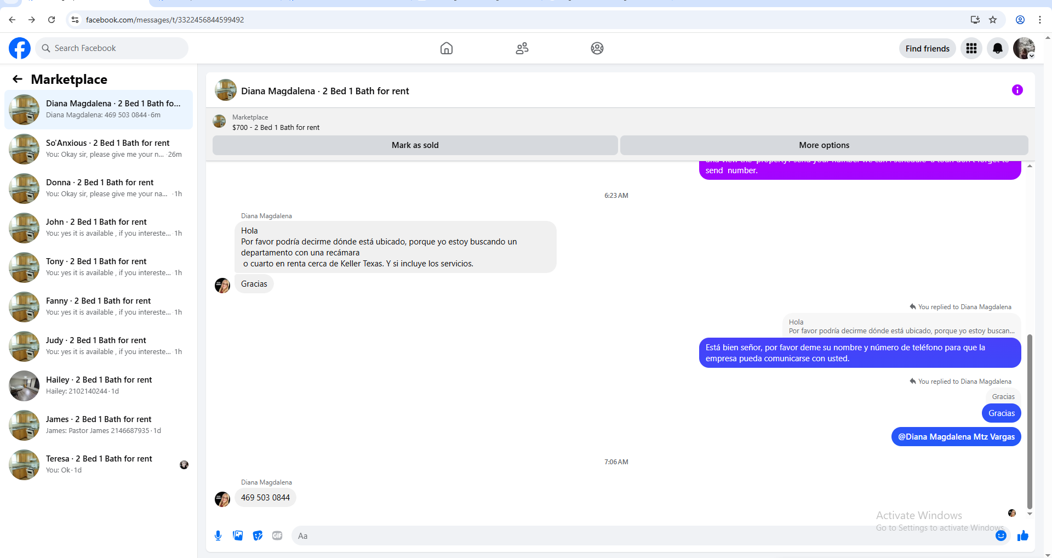
Task: Go to Facebook Home icon
Action: click(447, 48)
